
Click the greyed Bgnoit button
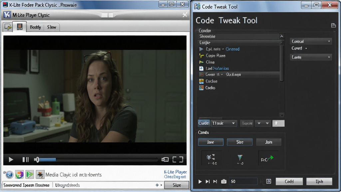[x=247, y=123]
